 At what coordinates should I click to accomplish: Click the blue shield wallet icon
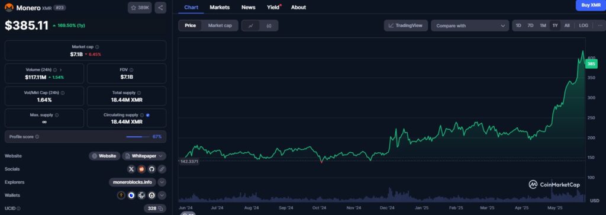point(131,195)
